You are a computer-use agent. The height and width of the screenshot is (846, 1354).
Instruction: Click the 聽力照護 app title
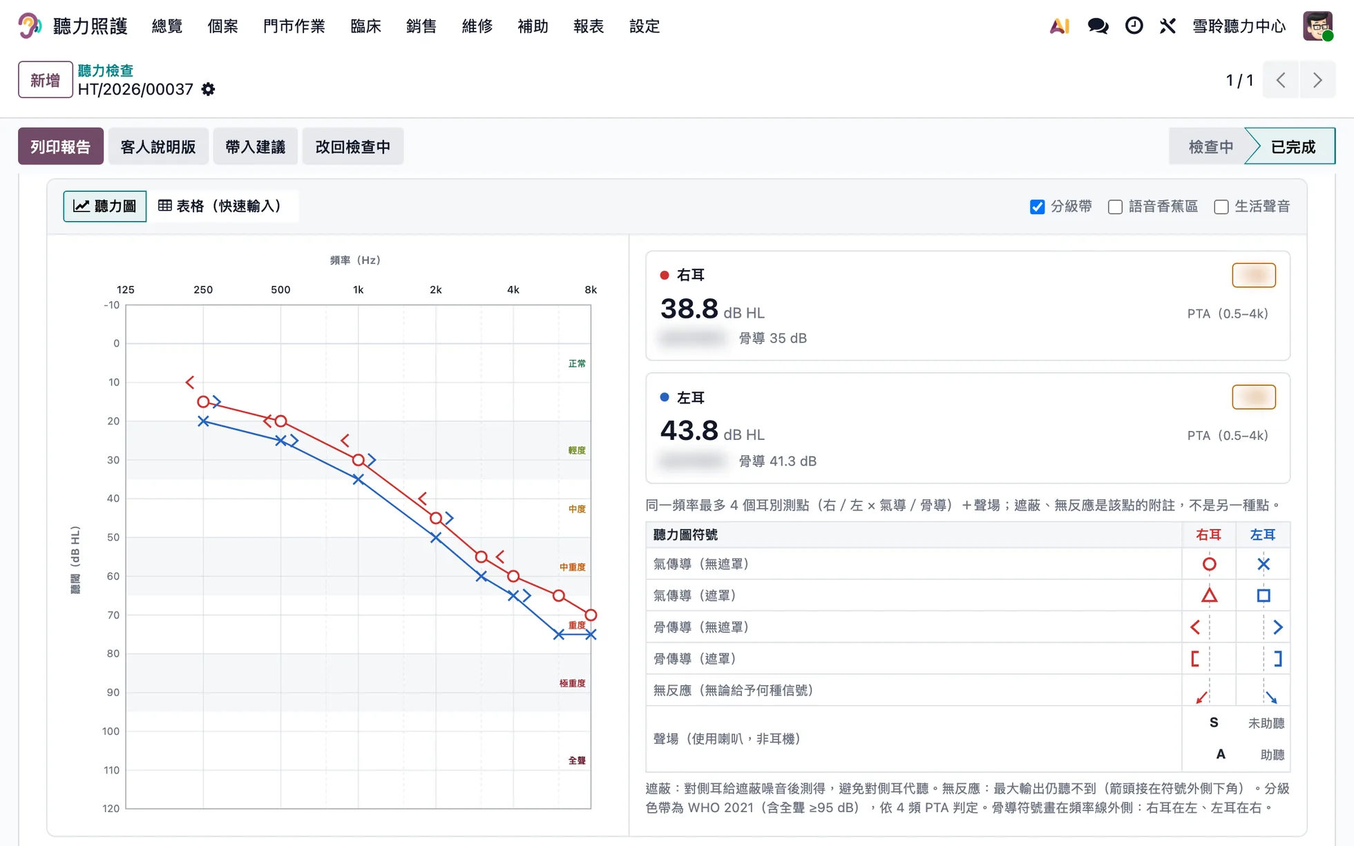[90, 26]
